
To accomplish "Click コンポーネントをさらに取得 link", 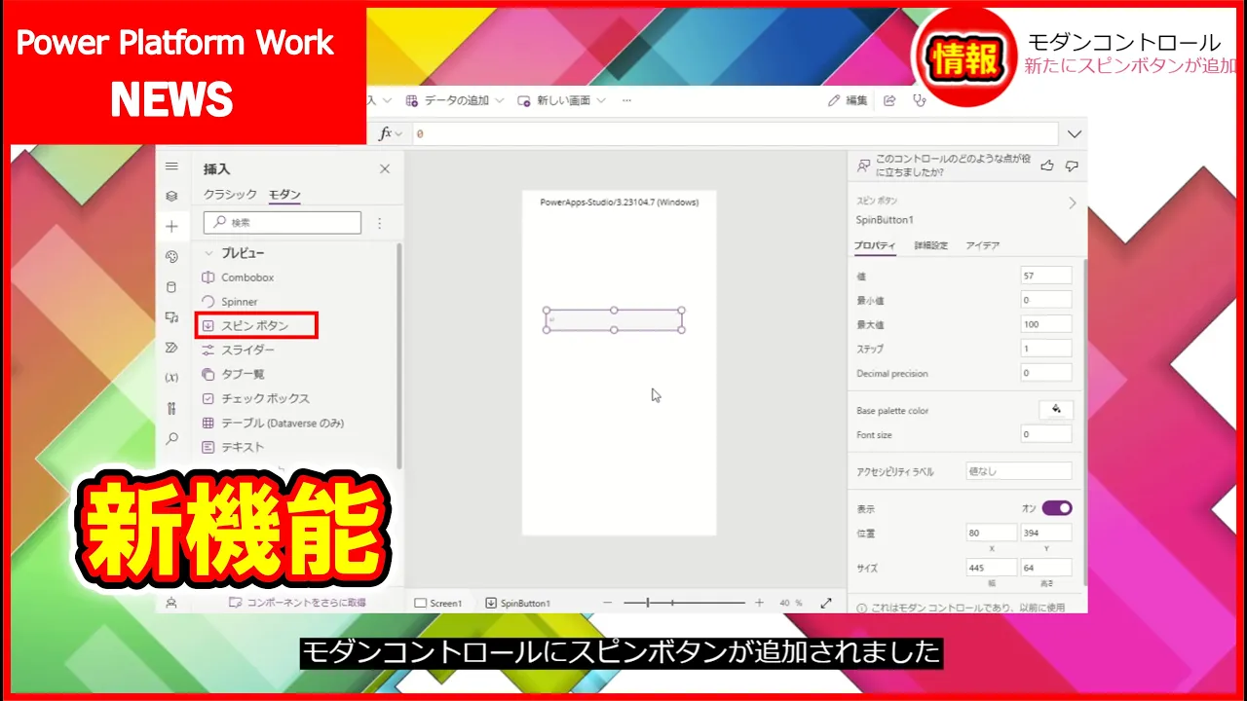I will coord(297,603).
